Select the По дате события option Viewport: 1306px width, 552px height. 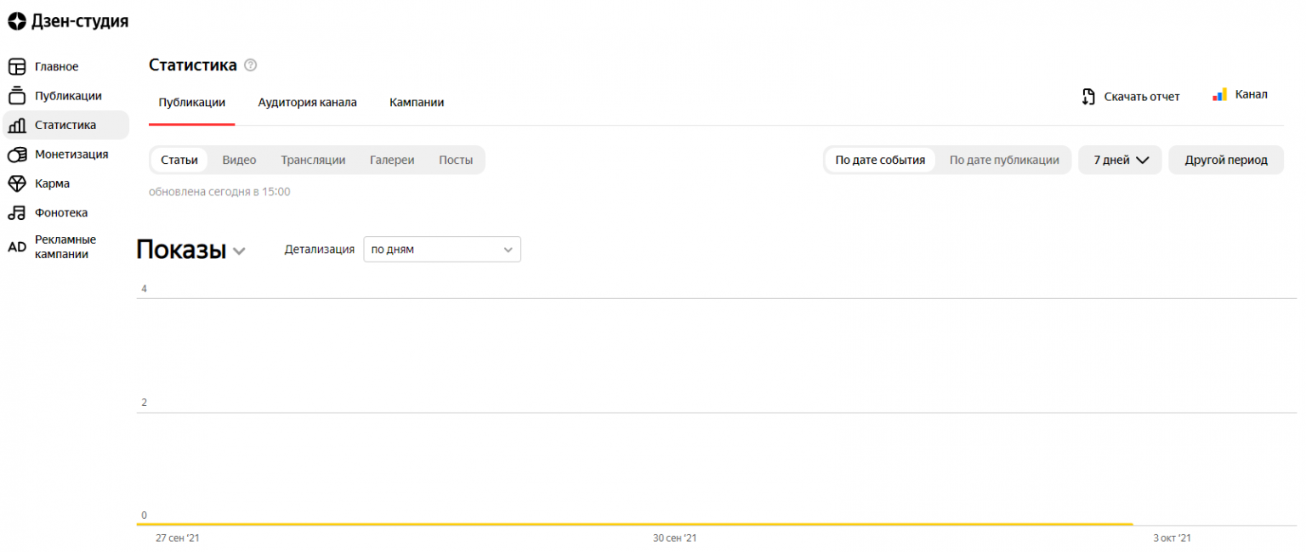(879, 160)
